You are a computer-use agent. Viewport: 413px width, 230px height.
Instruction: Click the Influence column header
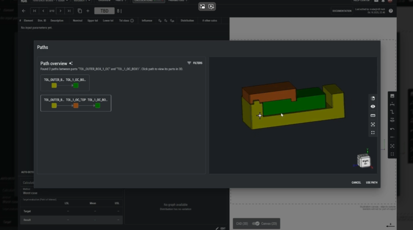click(147, 21)
